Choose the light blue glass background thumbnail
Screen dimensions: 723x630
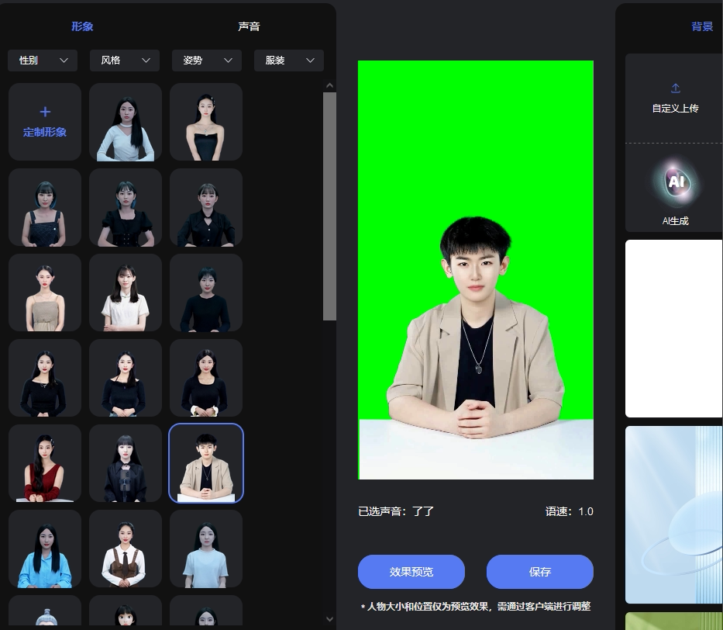[674, 514]
